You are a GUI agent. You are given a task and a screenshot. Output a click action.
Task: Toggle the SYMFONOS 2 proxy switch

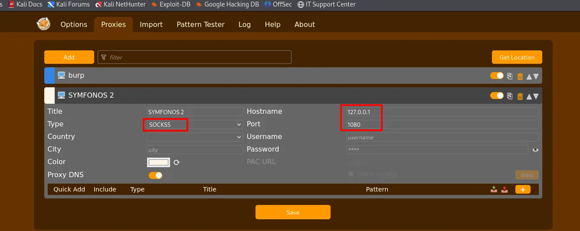[497, 96]
